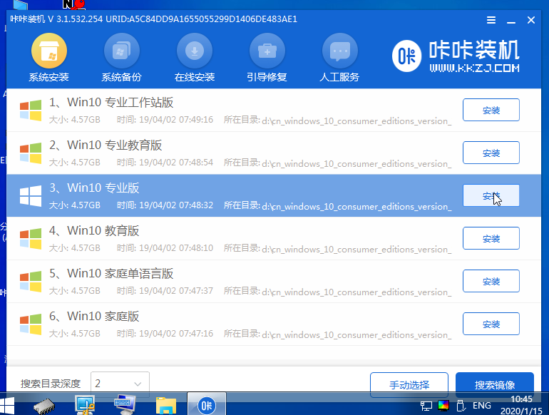
Task: Install Win10 教育版
Action: point(491,238)
